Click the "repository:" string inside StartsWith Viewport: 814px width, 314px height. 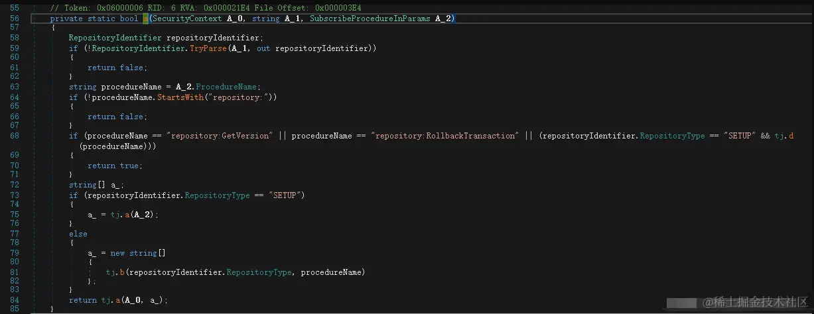[239, 97]
